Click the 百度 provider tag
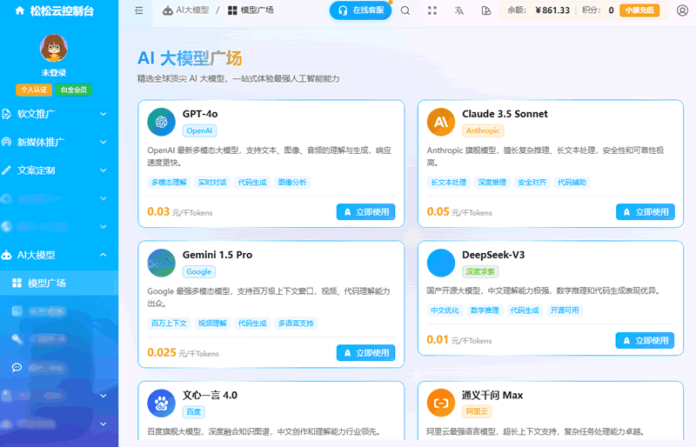Screen dimensions: 696x447 (x=193, y=412)
